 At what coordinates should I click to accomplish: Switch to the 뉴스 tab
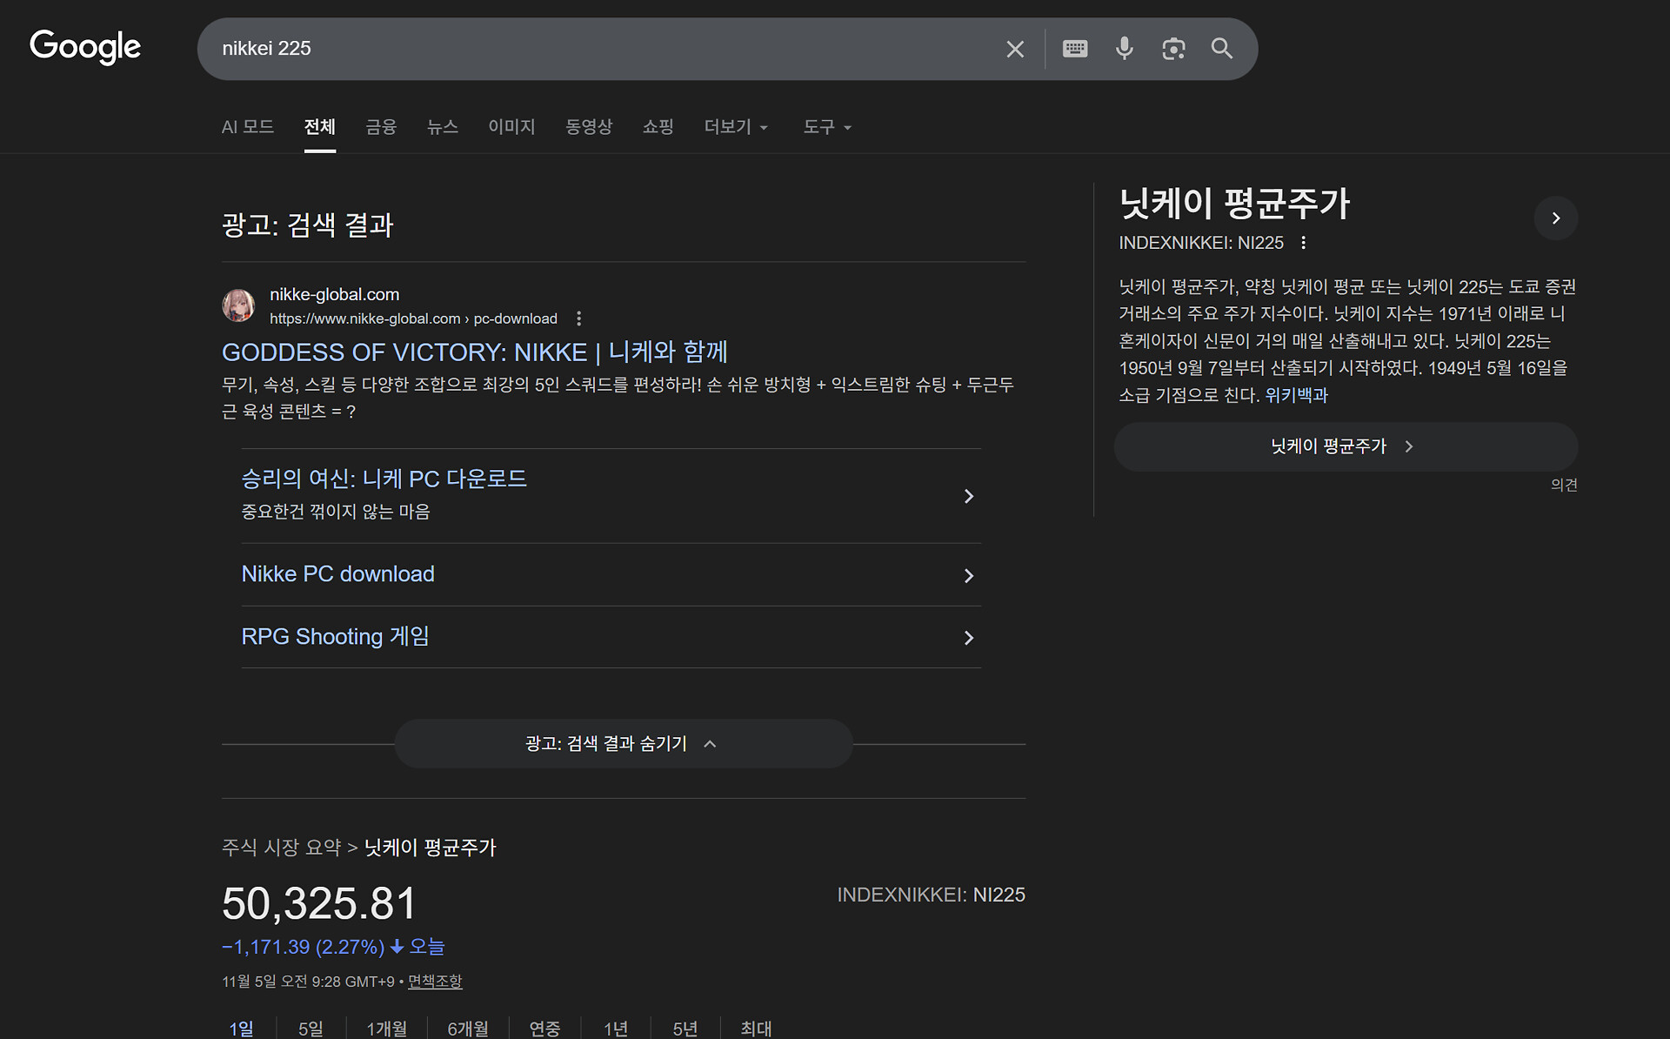pyautogui.click(x=442, y=127)
